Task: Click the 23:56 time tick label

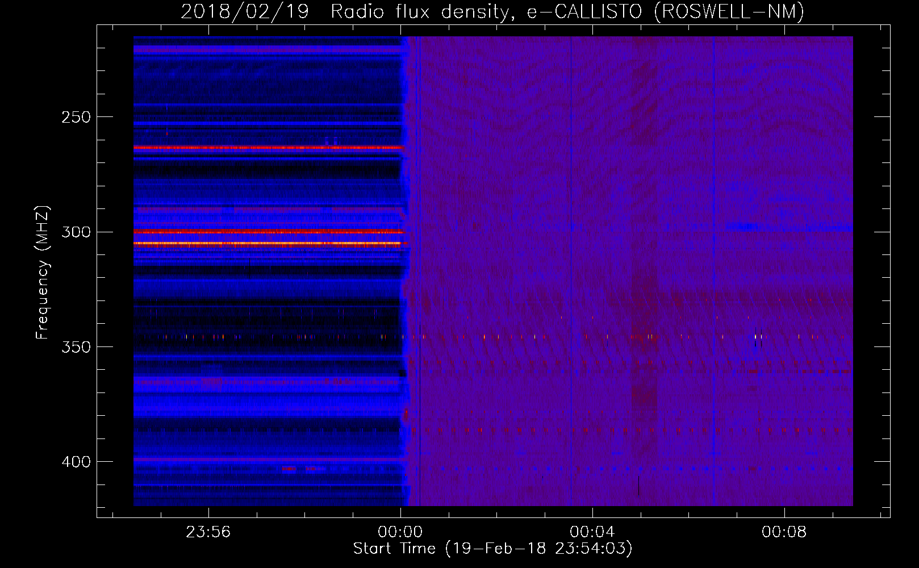Action: (208, 532)
